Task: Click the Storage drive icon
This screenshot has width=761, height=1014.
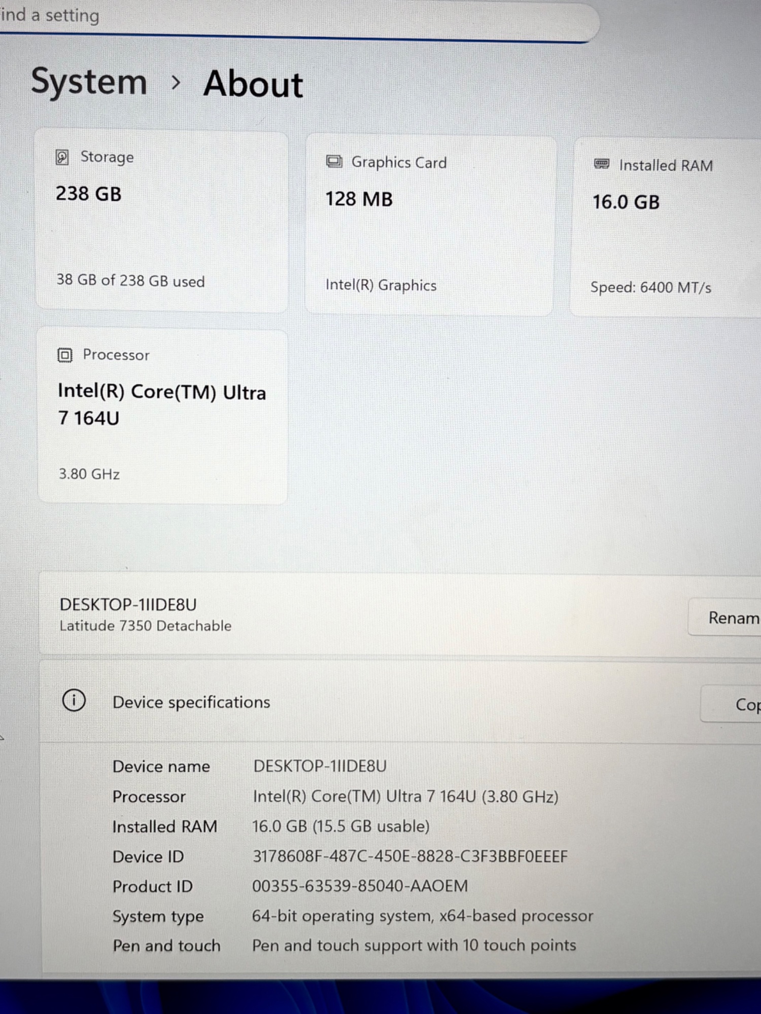Action: coord(62,157)
